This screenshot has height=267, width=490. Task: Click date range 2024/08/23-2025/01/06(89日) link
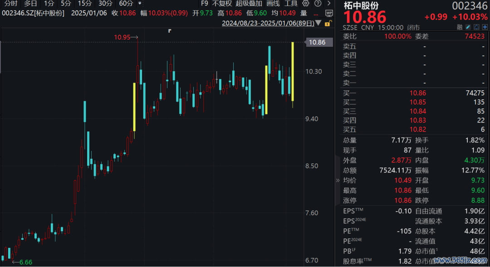268,23
